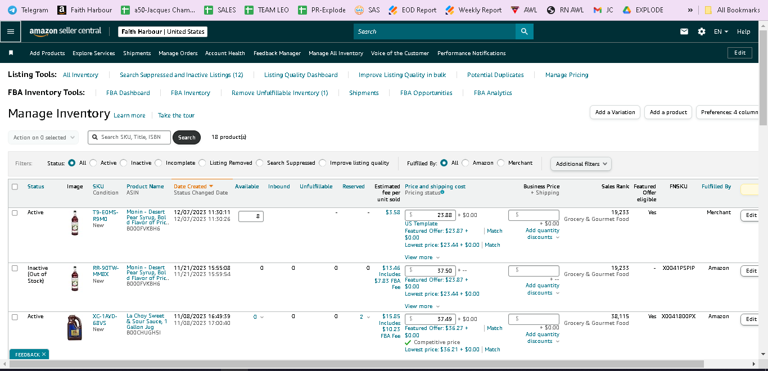
Task: Select Fulfilled By Amazon radio button
Action: (466, 163)
